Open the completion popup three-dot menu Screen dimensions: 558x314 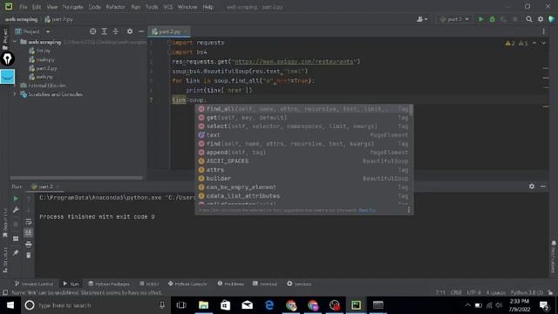(x=409, y=210)
